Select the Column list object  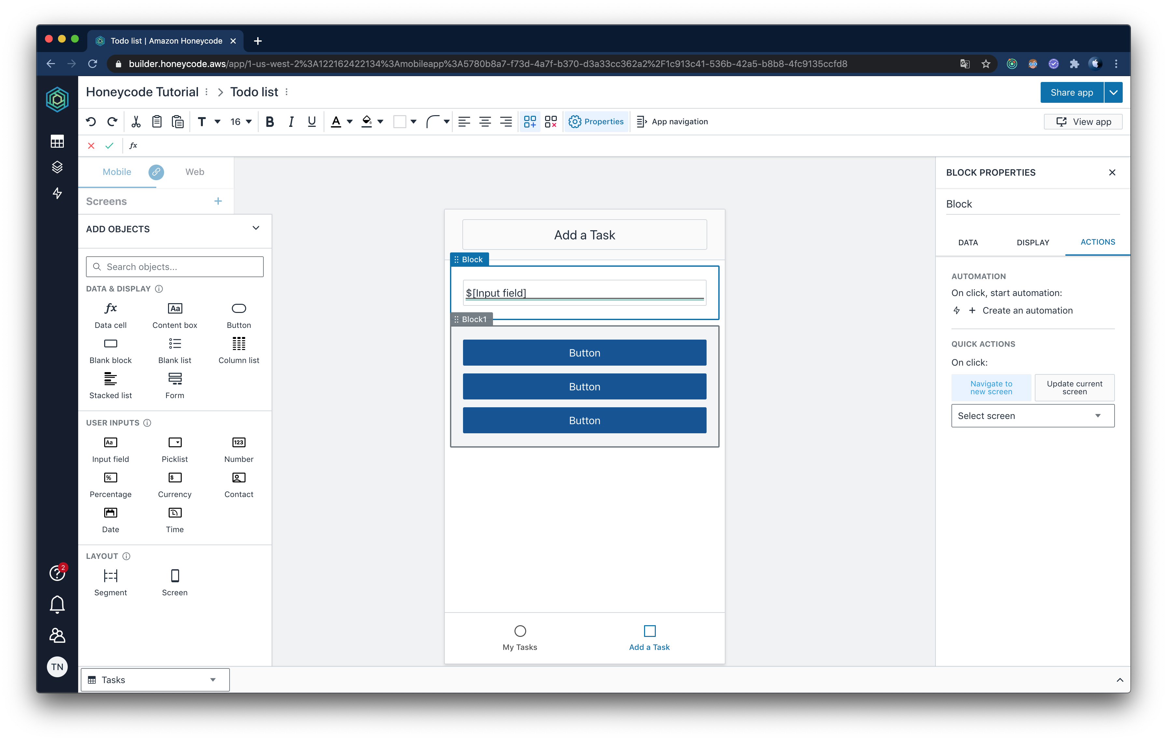pyautogui.click(x=239, y=350)
